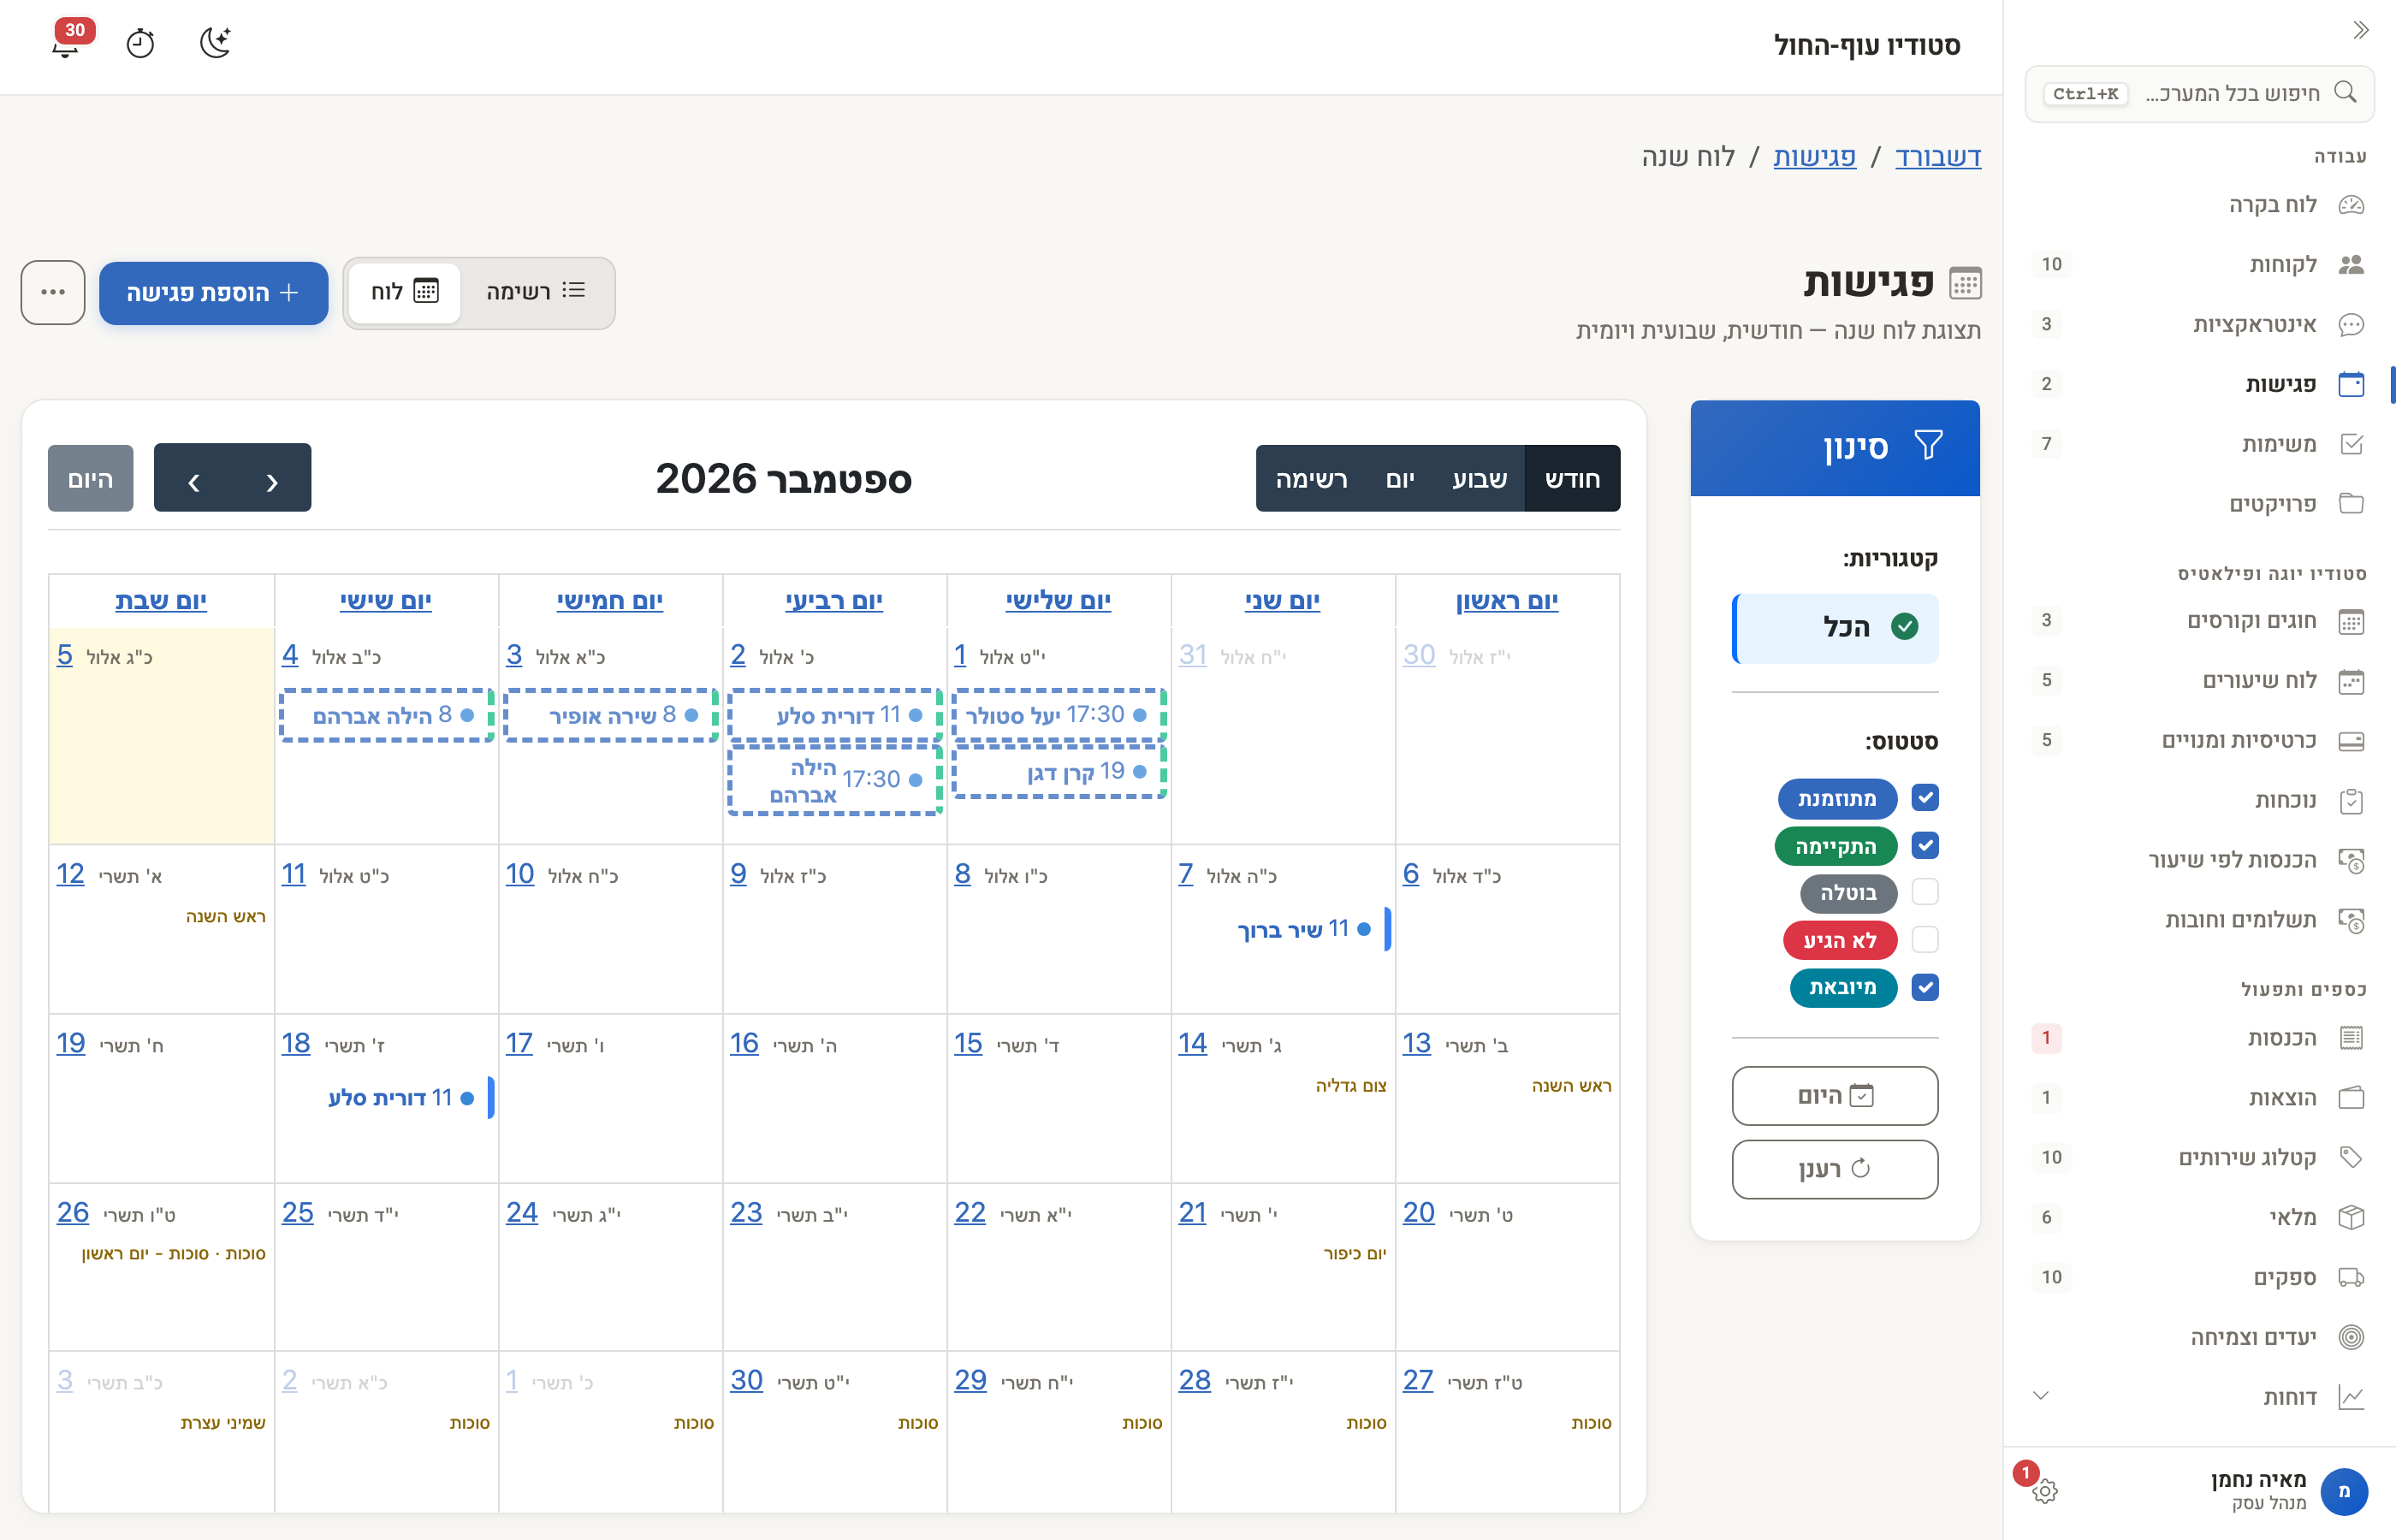
Task: Open נוכחות attendance in sidebar
Action: 2199,801
